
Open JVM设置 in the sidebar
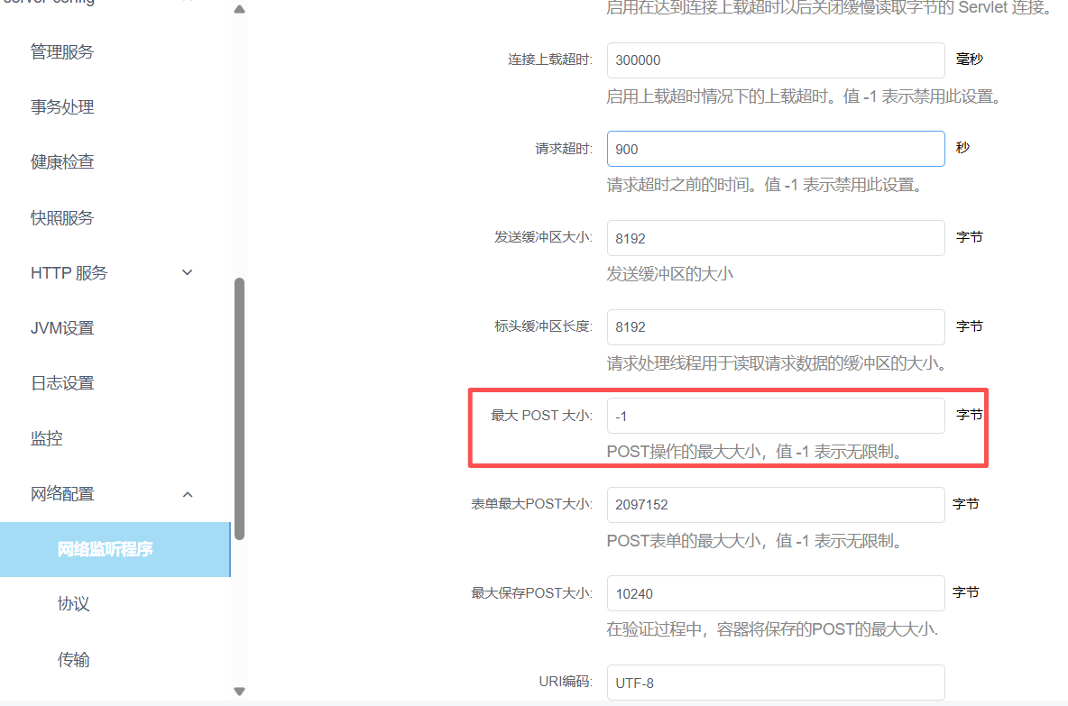(x=62, y=328)
